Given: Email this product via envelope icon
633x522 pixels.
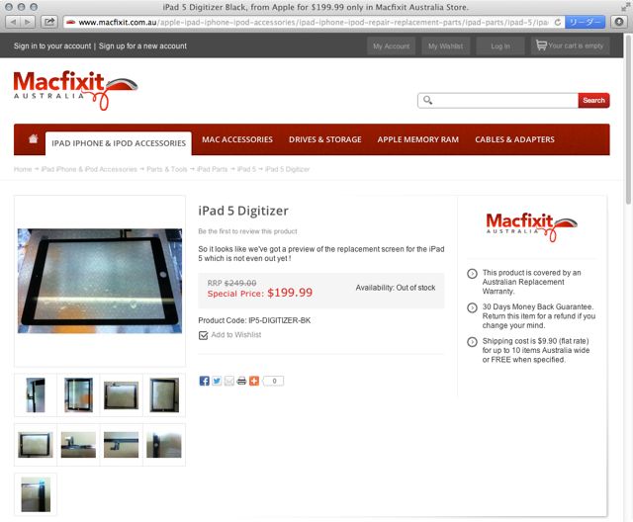Looking at the screenshot, I should pos(228,381).
